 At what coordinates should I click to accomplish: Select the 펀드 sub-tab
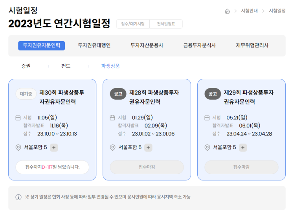(x=66, y=66)
